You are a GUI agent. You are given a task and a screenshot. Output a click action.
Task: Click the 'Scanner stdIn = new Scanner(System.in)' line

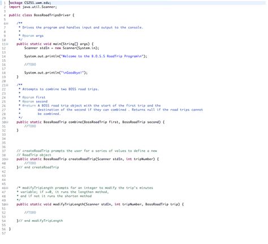point(62,48)
